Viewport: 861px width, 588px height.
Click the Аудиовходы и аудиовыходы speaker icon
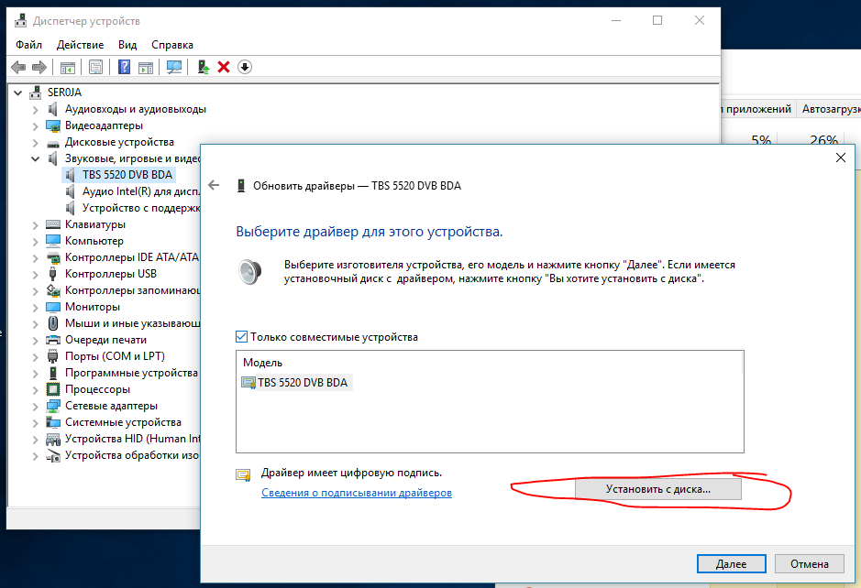[x=52, y=109]
